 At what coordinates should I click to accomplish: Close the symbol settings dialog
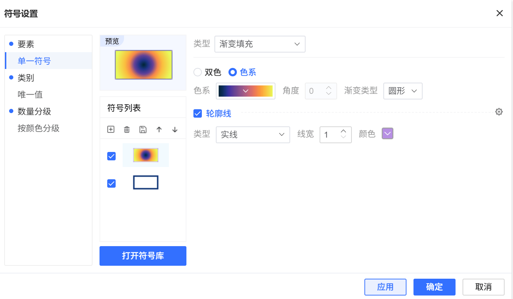pos(500,13)
